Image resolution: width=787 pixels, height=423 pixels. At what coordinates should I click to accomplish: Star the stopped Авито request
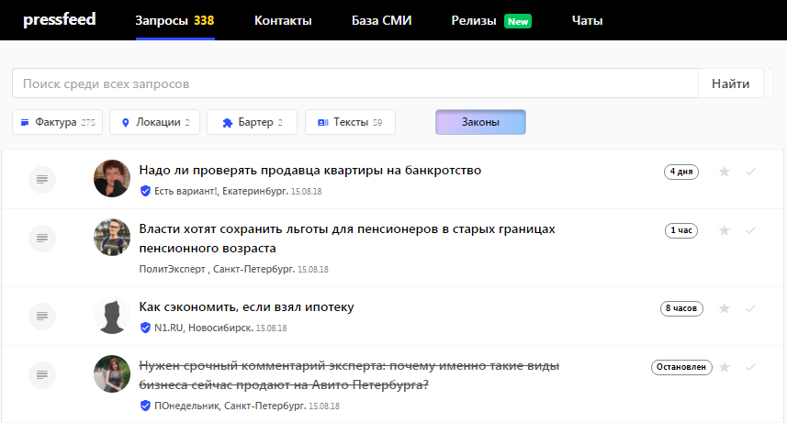pos(725,367)
